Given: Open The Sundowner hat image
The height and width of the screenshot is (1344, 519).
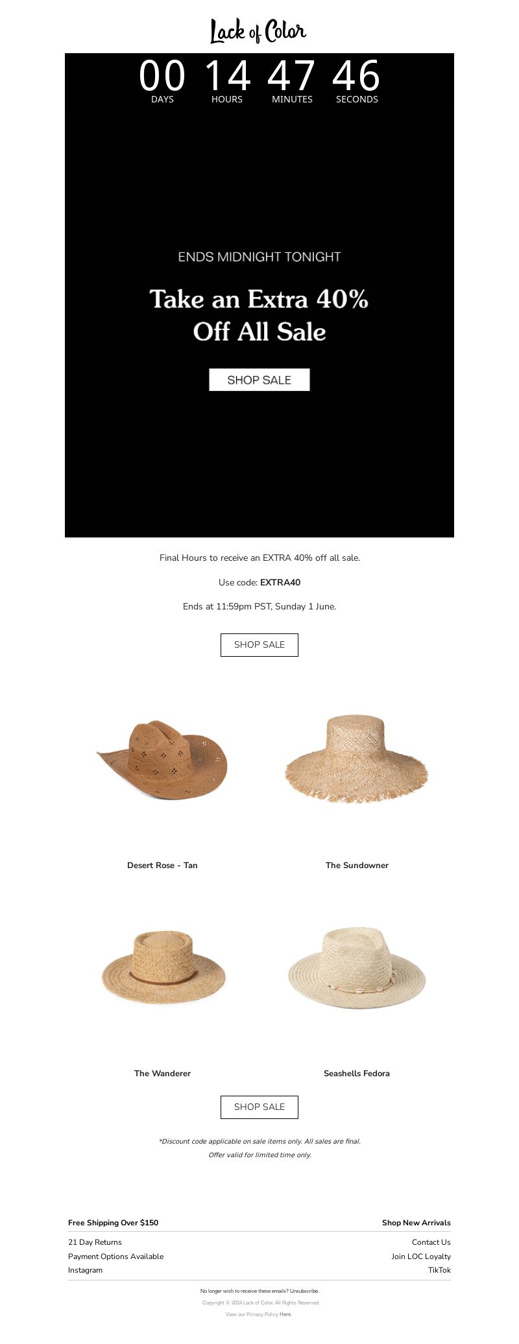Looking at the screenshot, I should coord(357,759).
